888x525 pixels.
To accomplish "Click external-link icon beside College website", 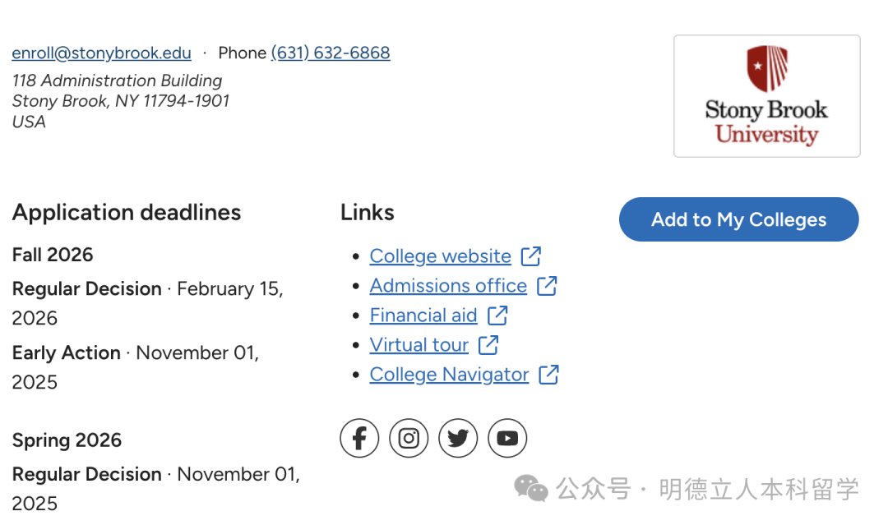I will click(531, 256).
